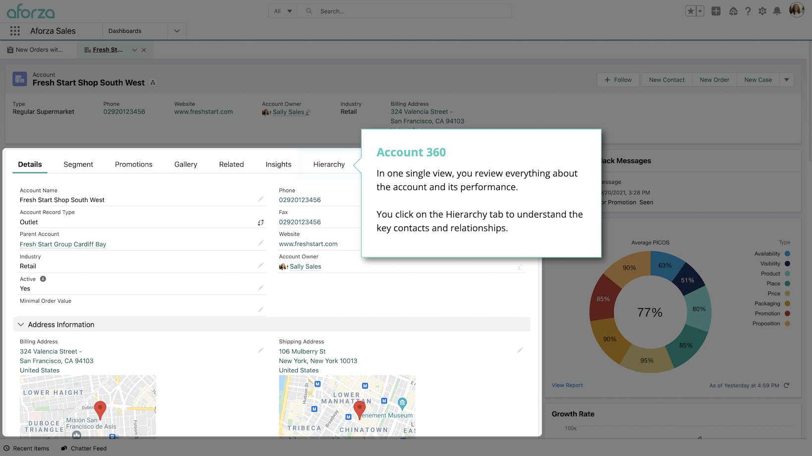Open the user profile avatar
Screen dimensions: 812x456
[797, 10]
